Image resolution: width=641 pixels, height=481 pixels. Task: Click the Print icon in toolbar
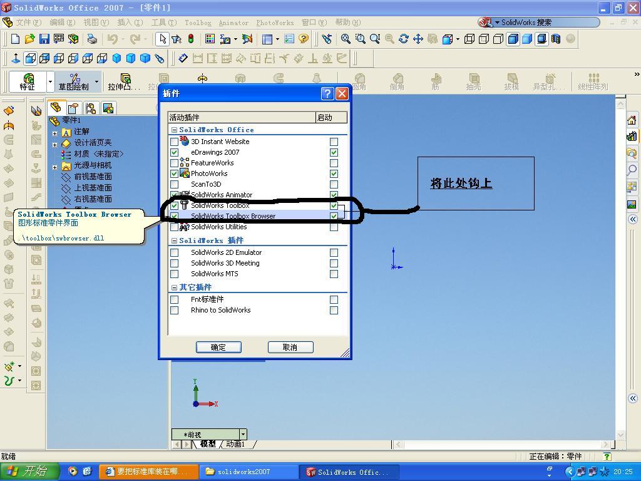pos(93,39)
